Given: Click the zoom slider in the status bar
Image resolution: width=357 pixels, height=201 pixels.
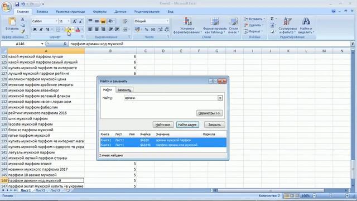Looking at the screenshot, I should pos(331,196).
